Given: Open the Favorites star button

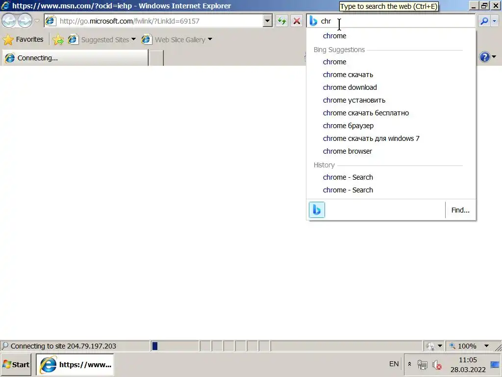Looking at the screenshot, I should click(x=23, y=39).
